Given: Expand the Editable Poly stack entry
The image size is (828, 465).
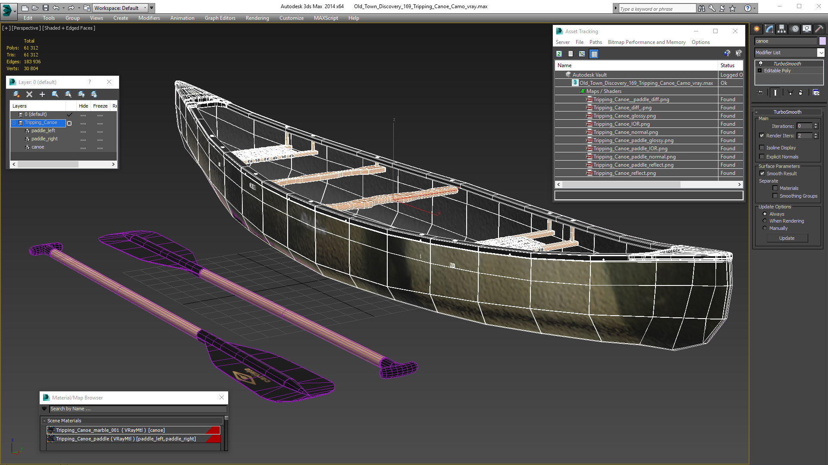Looking at the screenshot, I should (759, 71).
